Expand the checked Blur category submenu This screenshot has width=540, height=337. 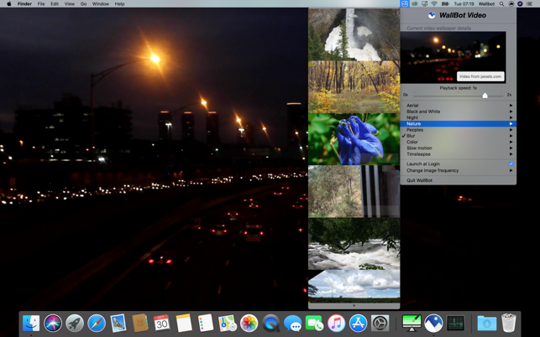tap(458, 136)
